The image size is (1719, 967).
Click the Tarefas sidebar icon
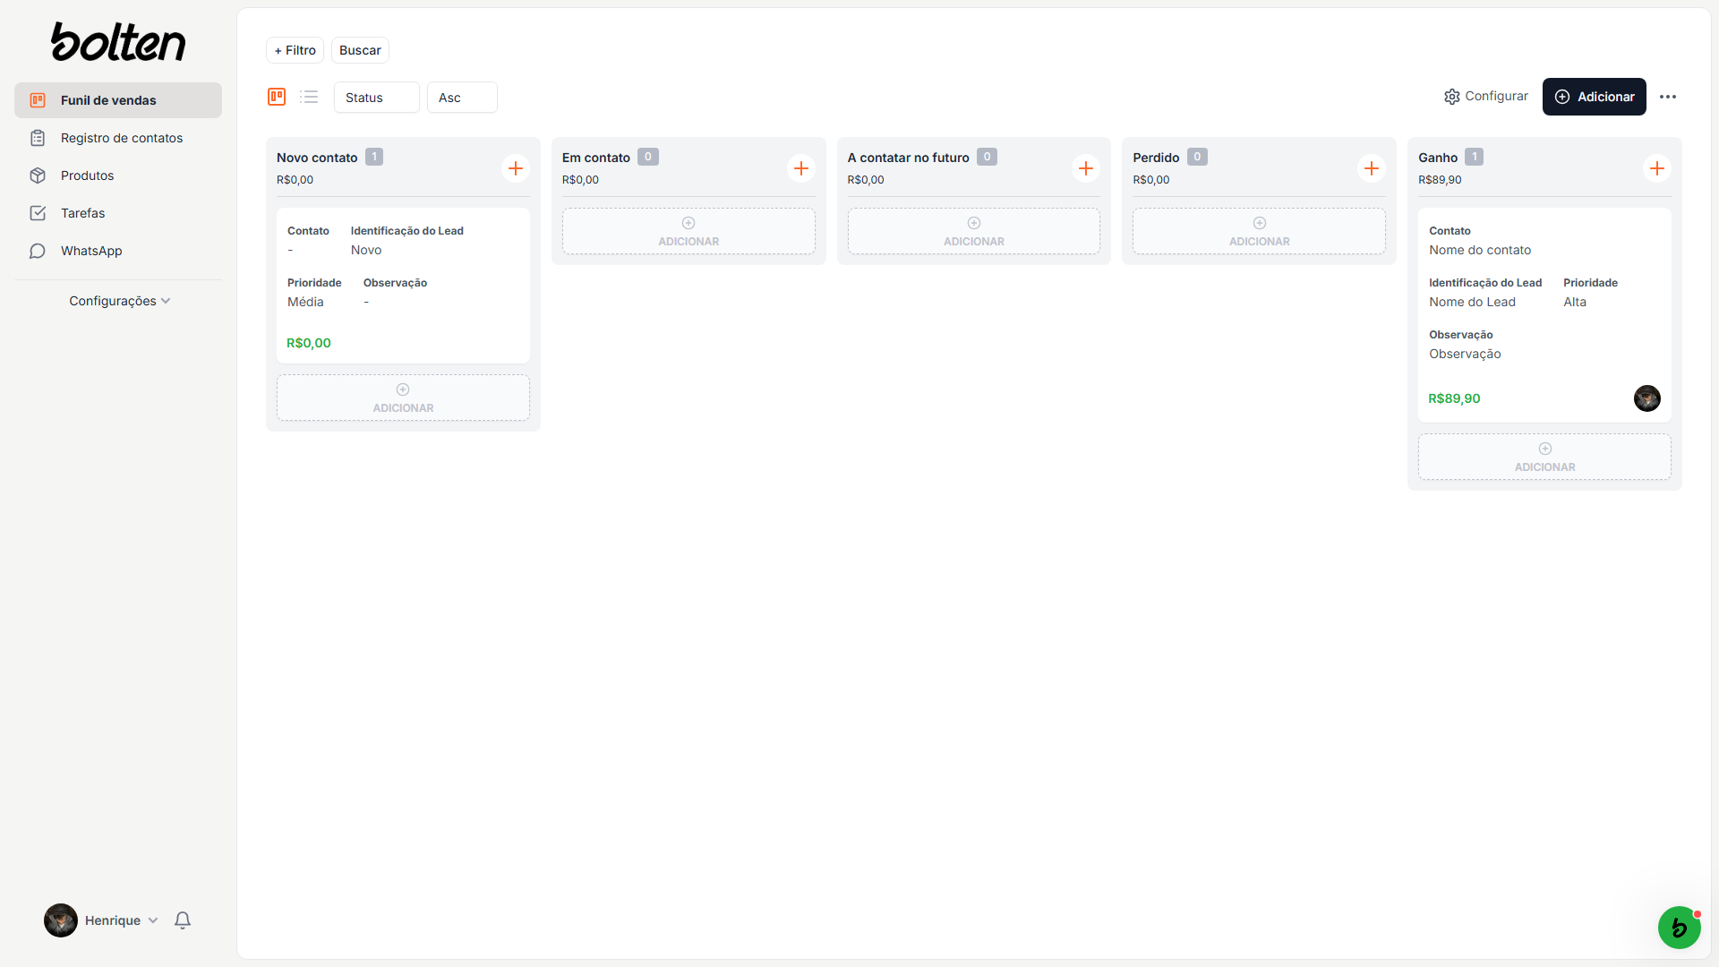38,212
